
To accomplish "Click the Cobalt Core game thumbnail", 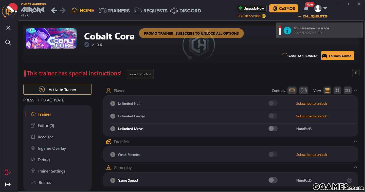I will 51,38.
